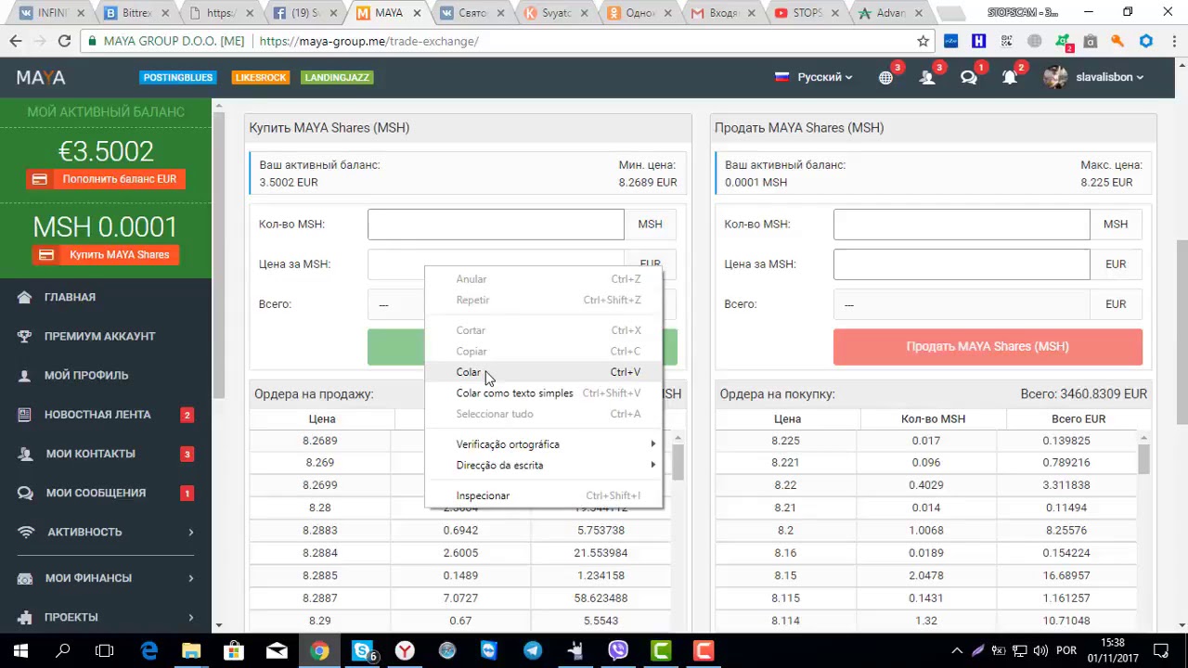This screenshot has height=668, width=1188.
Task: Open Task View on the taskbar
Action: pos(104,651)
